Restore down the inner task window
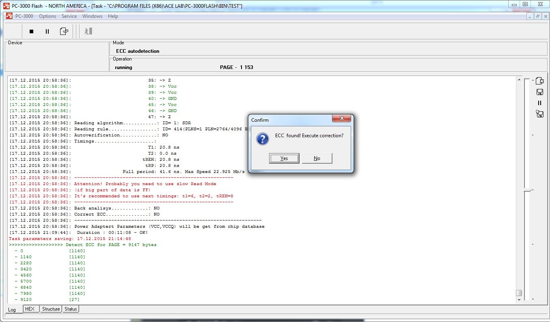This screenshot has height=322, width=550. tap(537, 16)
